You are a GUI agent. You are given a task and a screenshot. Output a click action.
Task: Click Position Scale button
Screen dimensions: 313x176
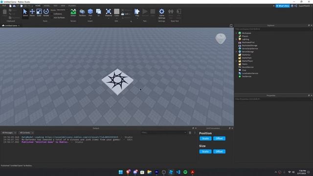[205, 138]
